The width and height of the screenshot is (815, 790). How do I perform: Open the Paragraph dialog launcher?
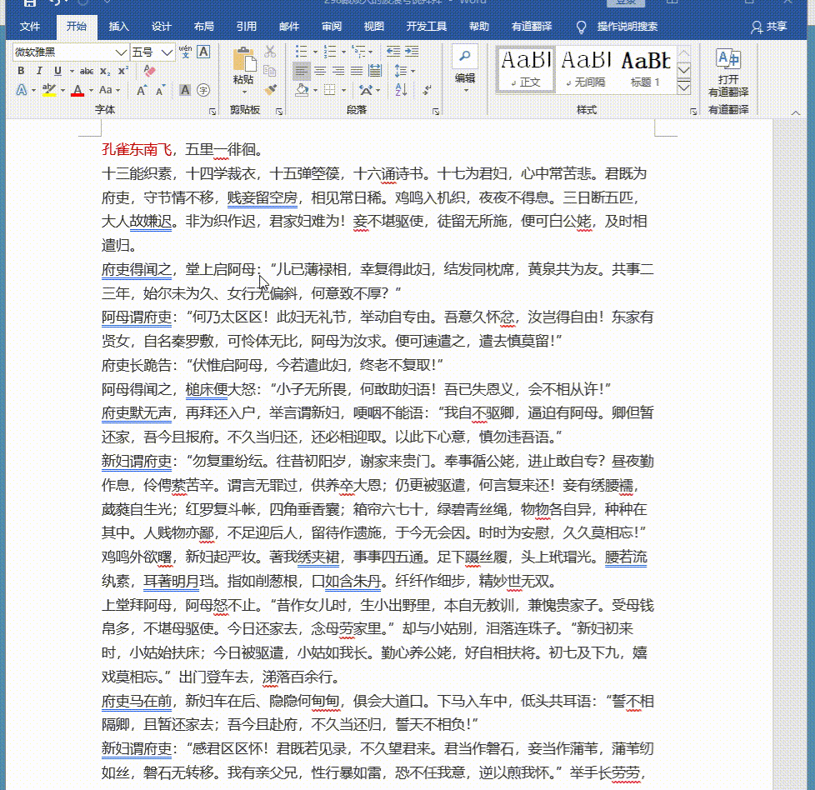tap(436, 111)
